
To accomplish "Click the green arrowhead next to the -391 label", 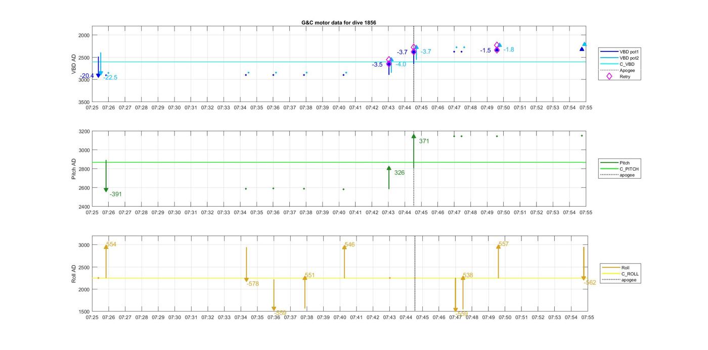I will click(x=106, y=190).
